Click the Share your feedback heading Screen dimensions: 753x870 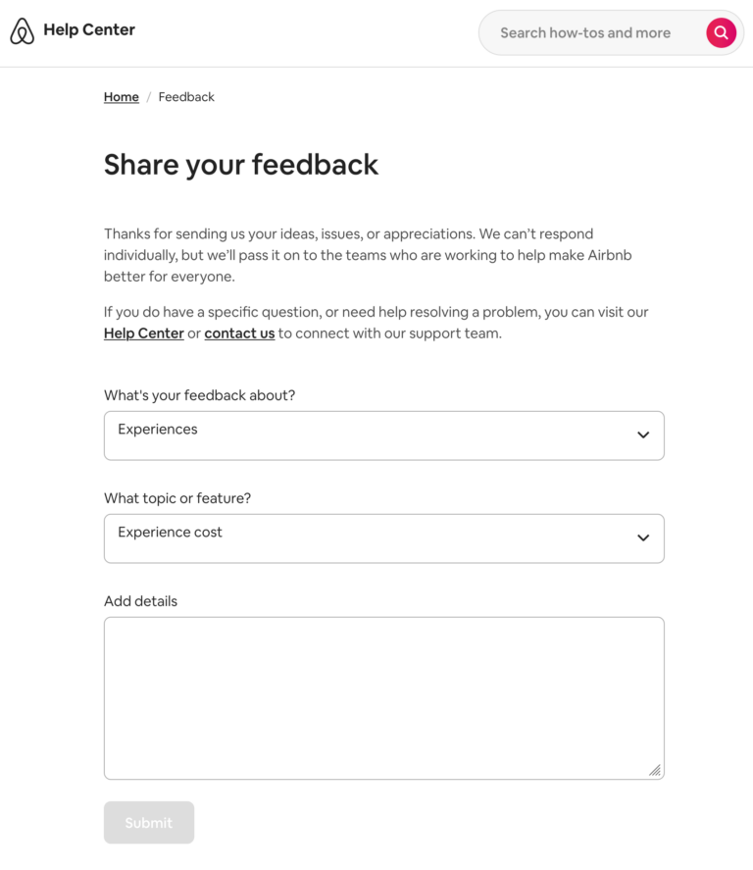[240, 165]
